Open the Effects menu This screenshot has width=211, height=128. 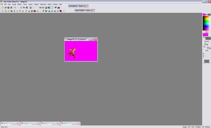coord(20,5)
